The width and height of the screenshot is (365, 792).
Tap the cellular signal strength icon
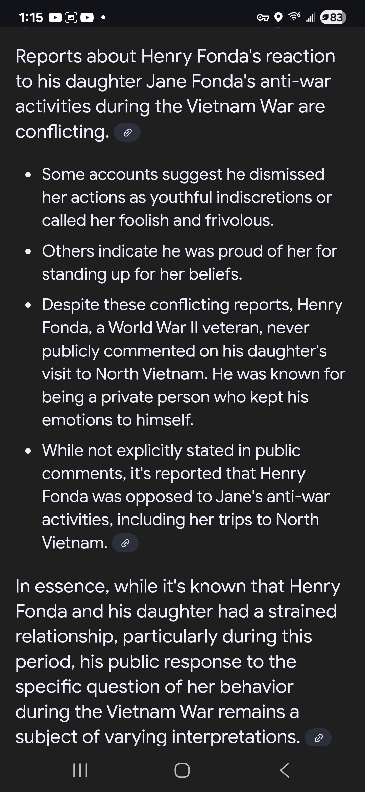coord(310,17)
